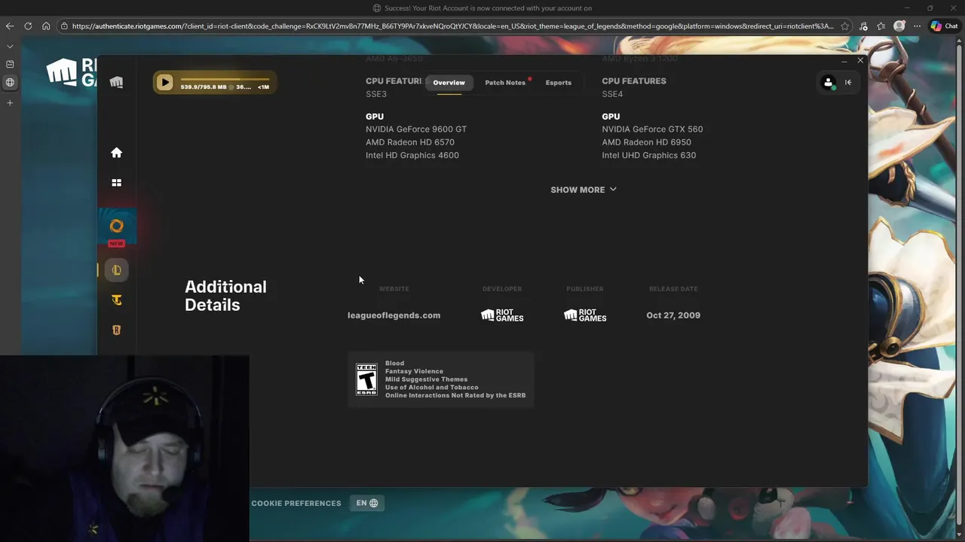View site information lock icon

(x=65, y=26)
